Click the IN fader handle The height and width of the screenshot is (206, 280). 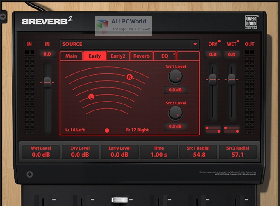[47, 82]
